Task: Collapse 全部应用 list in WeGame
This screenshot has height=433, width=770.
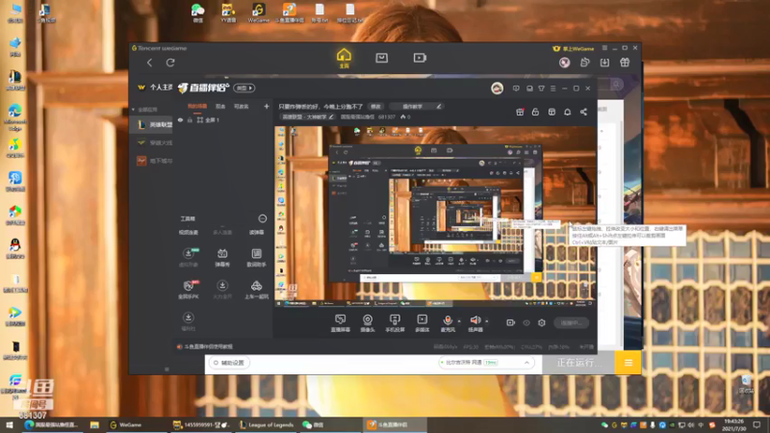Action: [x=133, y=110]
